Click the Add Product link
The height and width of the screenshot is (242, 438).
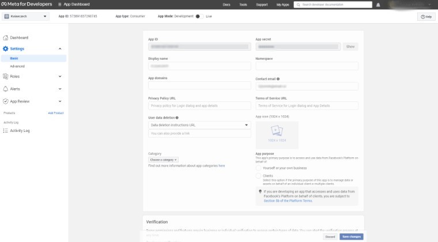point(56,113)
